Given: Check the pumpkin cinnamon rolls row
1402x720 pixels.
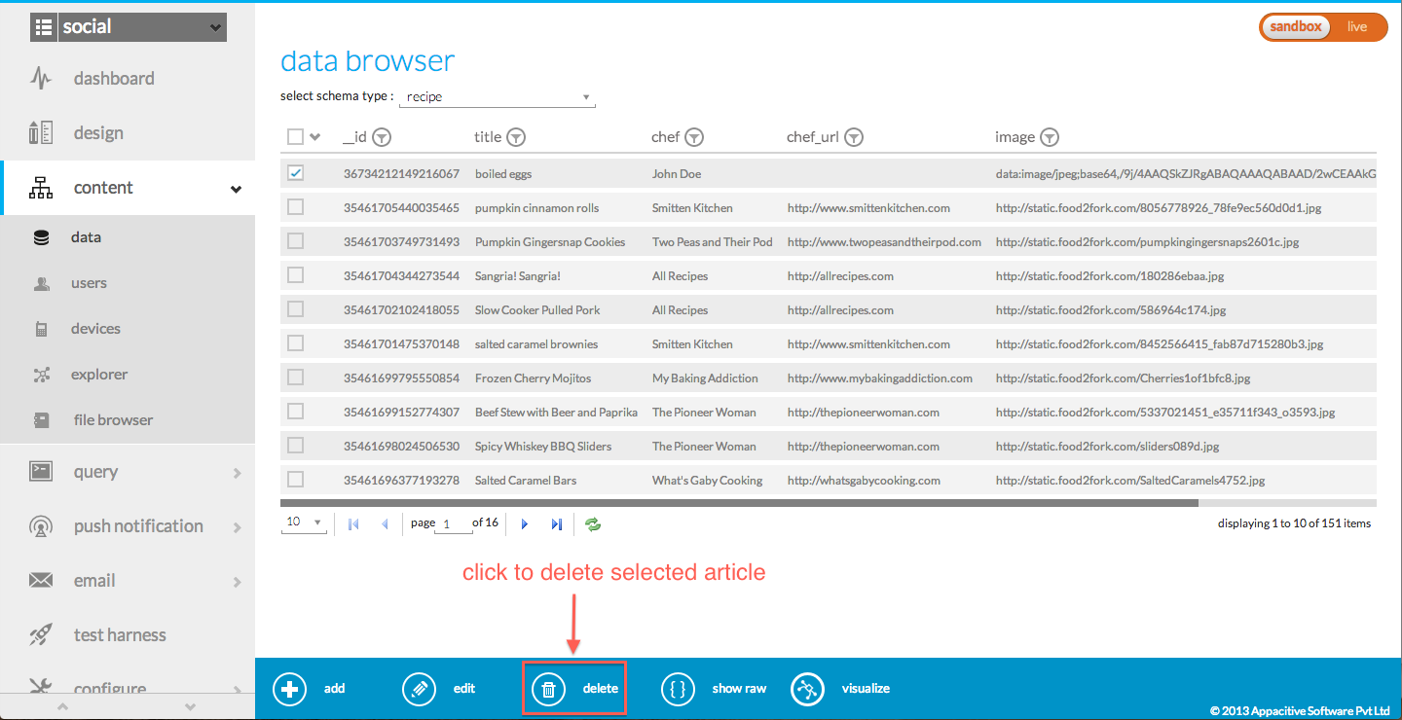Looking at the screenshot, I should tap(296, 207).
